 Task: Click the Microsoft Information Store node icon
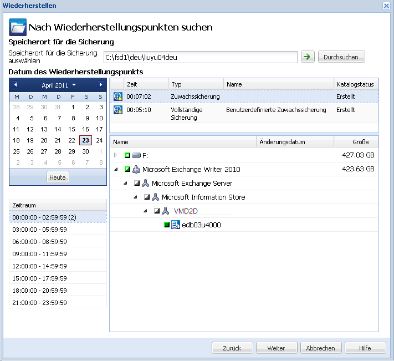pyautogui.click(x=156, y=197)
